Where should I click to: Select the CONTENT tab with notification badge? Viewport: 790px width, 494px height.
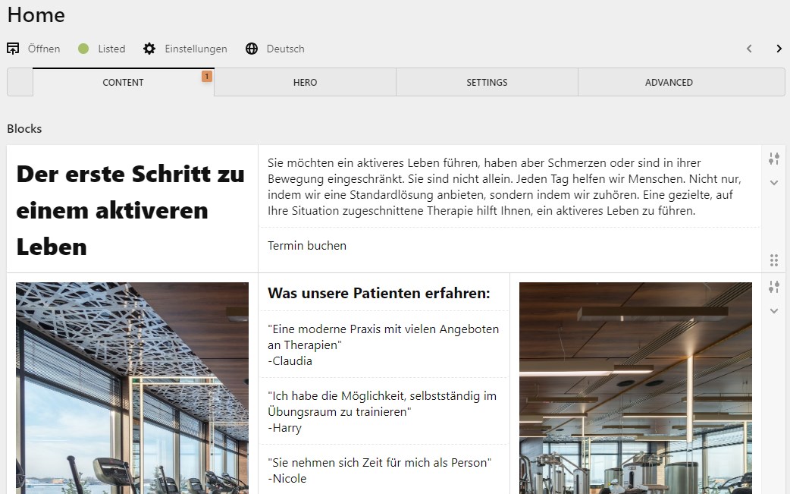click(x=123, y=82)
